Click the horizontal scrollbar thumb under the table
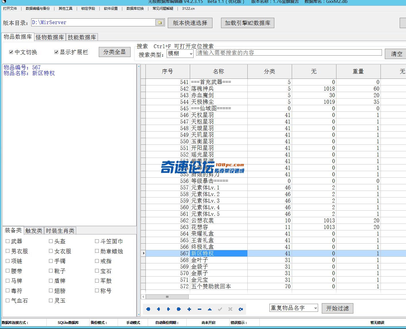406x329 pixels. 167,297
